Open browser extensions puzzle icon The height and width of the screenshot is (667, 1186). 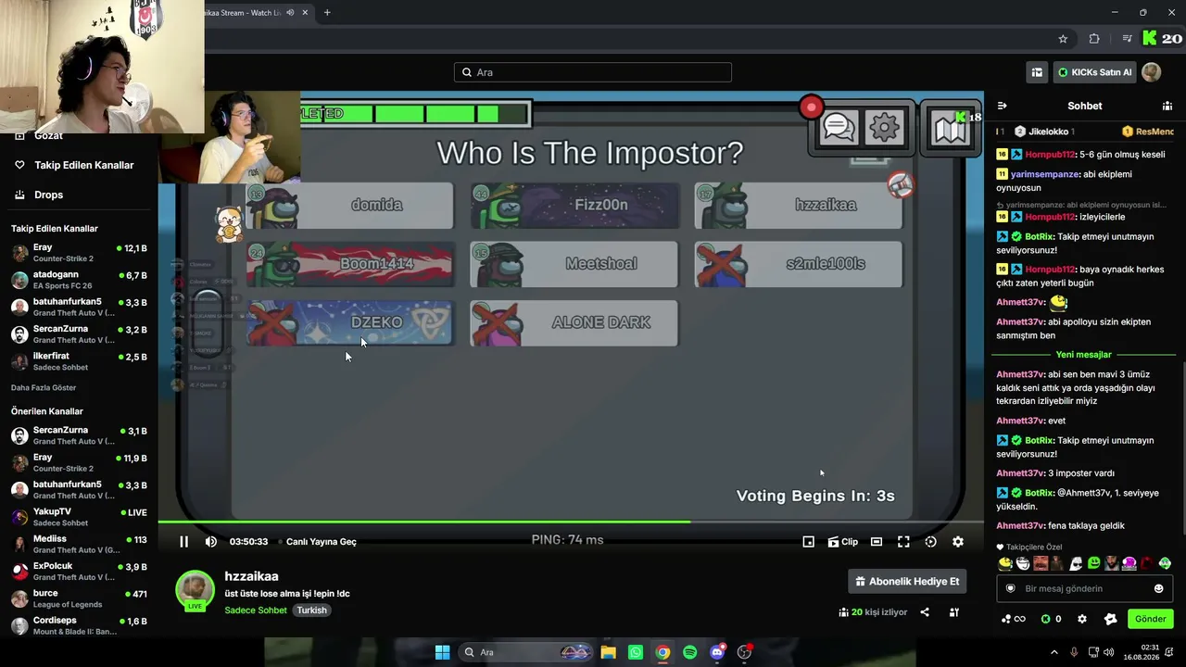coord(1094,39)
